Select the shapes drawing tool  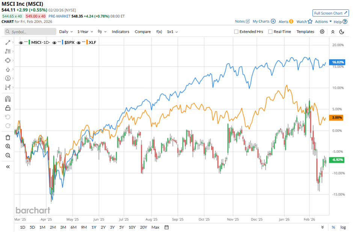tap(8, 60)
